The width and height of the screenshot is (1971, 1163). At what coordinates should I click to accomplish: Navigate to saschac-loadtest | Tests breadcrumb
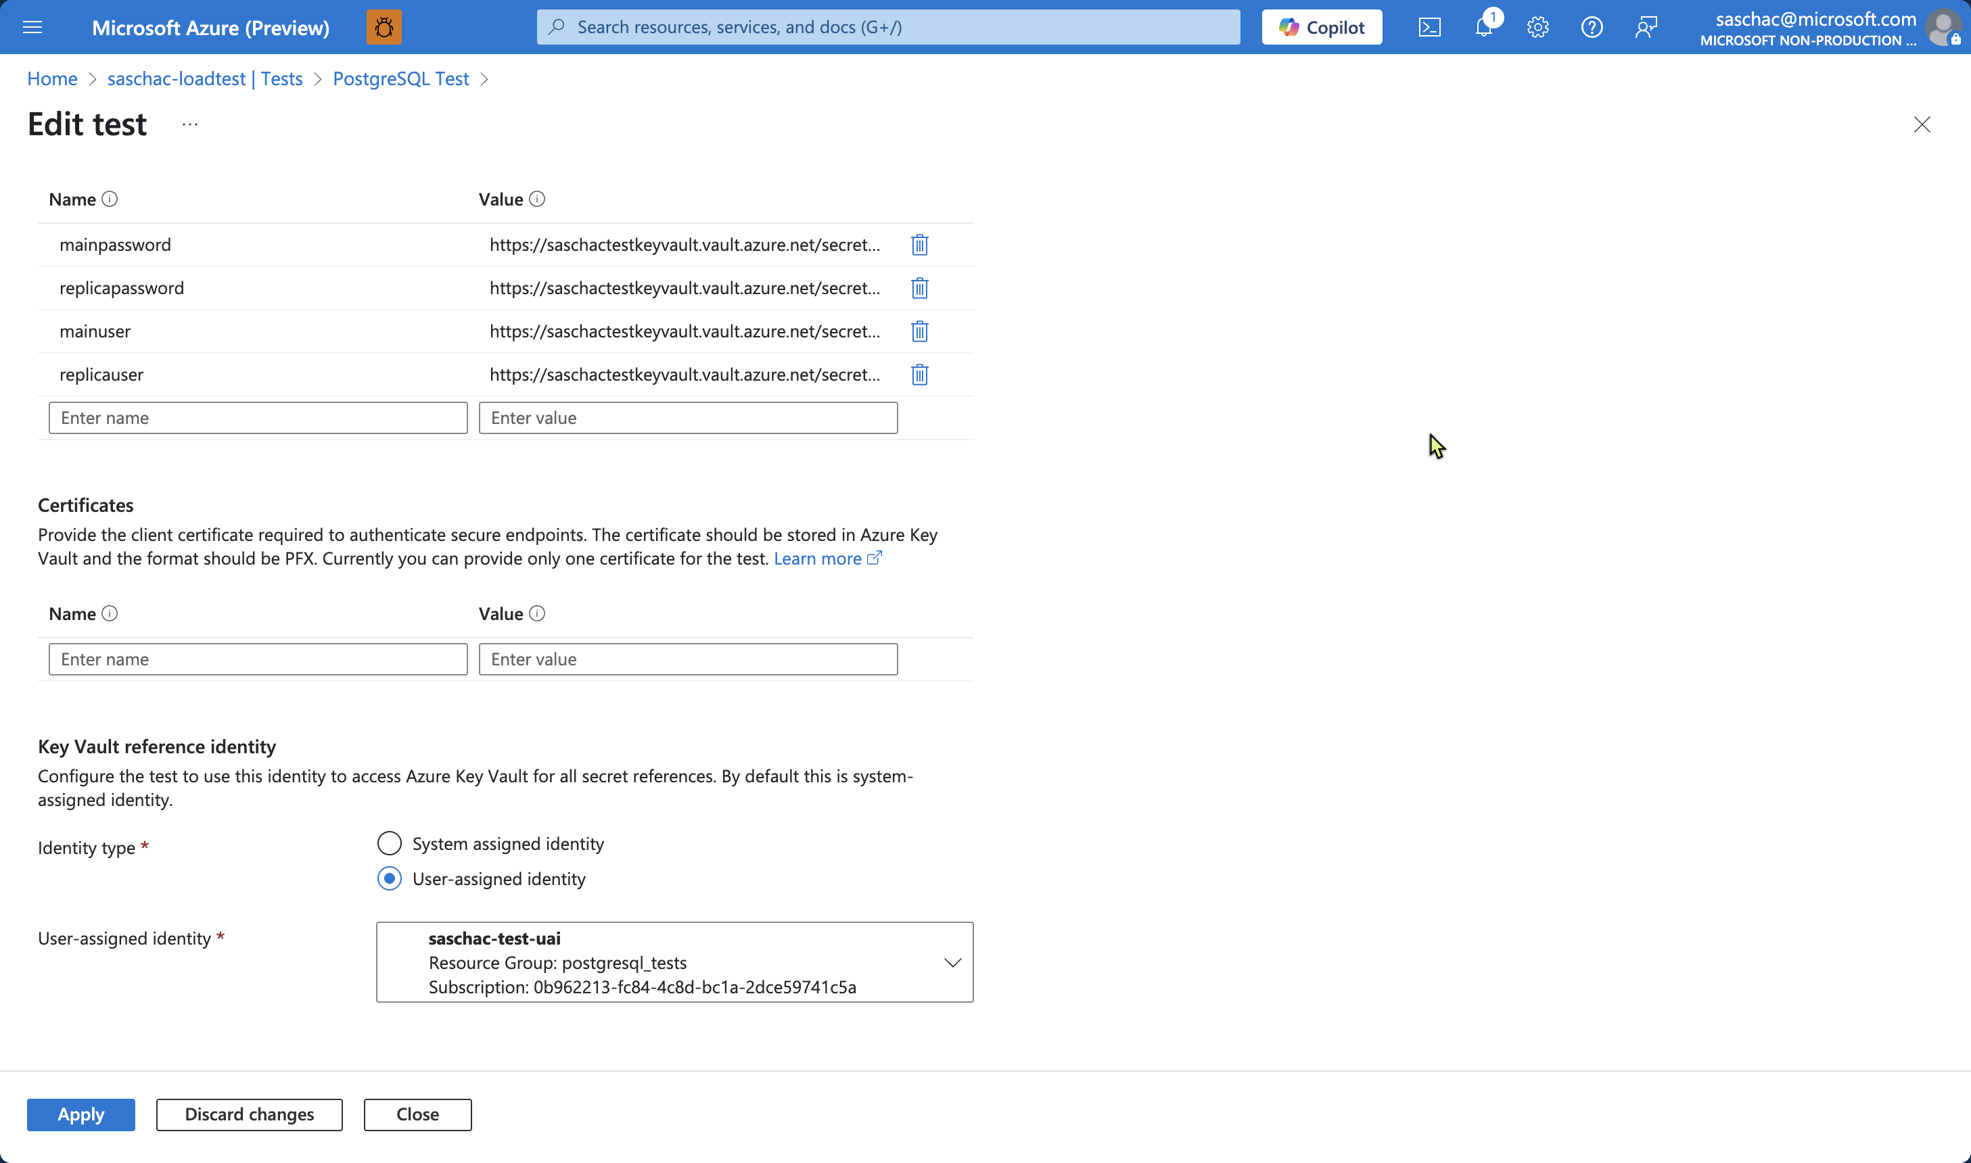click(204, 78)
